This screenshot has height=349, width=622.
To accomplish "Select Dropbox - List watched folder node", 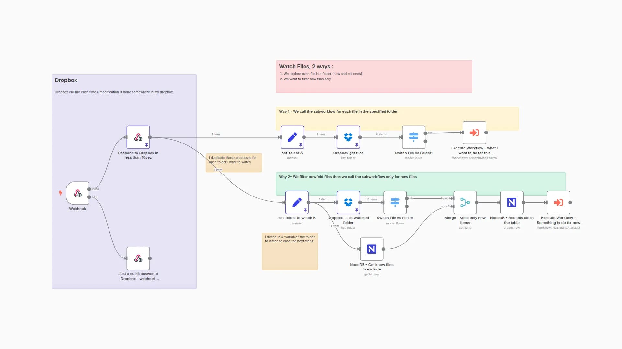I will [x=348, y=203].
